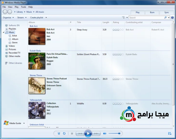Open the Help menu
Screen dimensions: 176x139
30,7
